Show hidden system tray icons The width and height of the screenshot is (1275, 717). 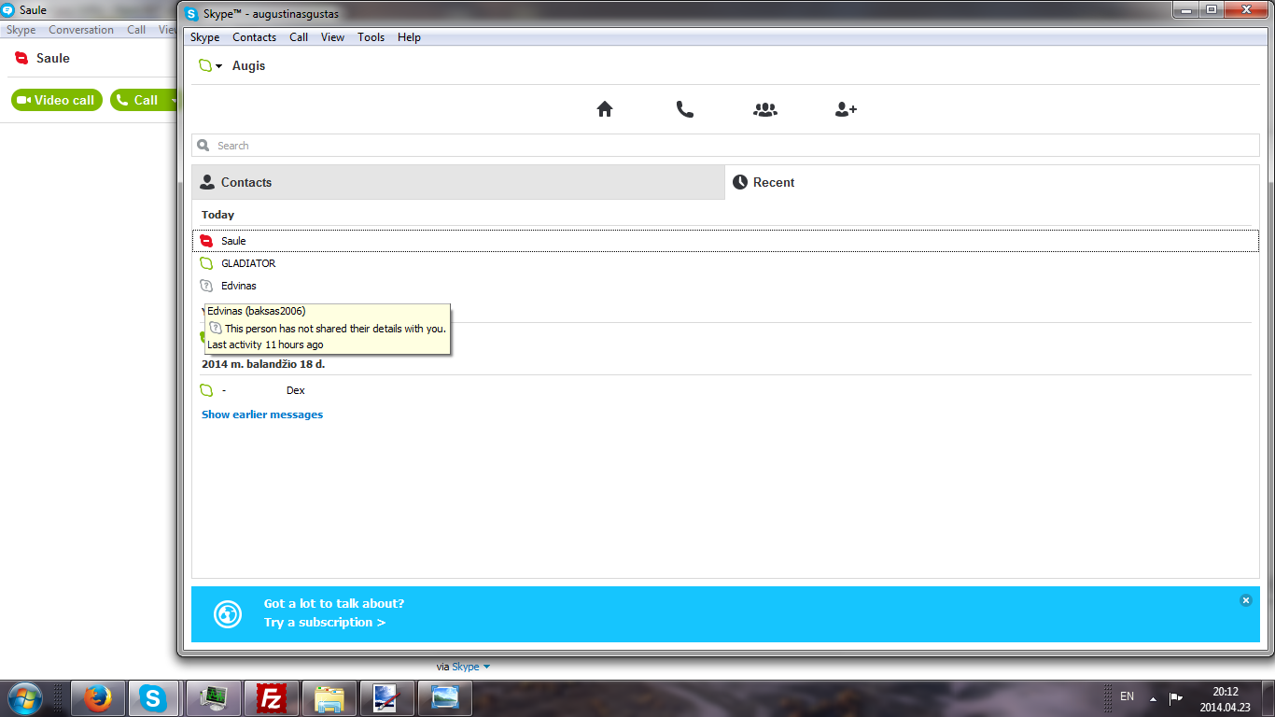(x=1153, y=698)
